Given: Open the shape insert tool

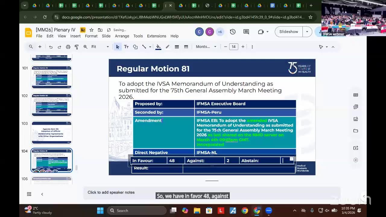Looking at the screenshot, I should [x=135, y=47].
